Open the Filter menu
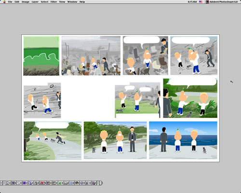Screen dimensions: 241x193 (54, 2)
